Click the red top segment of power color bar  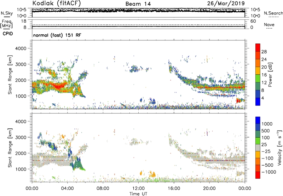pos(258,47)
